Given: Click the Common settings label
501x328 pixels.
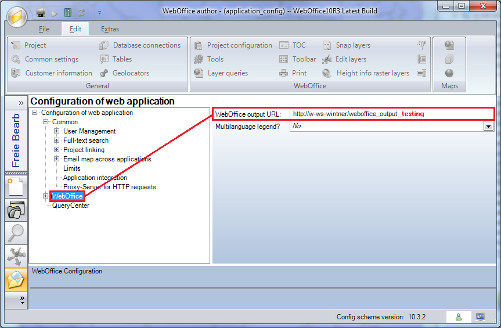Looking at the screenshot, I should 52,59.
